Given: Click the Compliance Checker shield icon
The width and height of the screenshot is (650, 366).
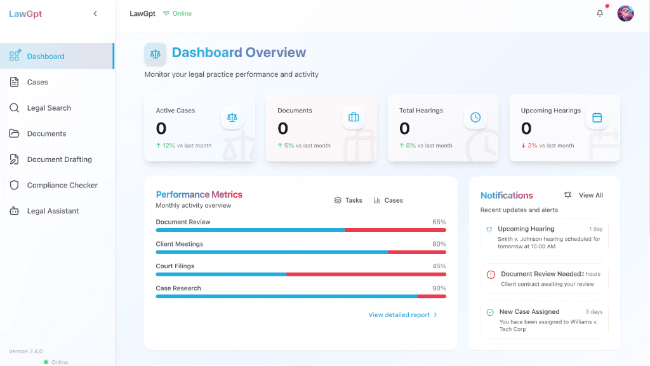Looking at the screenshot, I should (x=14, y=185).
